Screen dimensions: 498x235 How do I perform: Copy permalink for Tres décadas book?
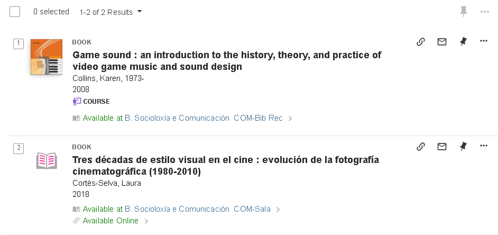click(x=421, y=147)
